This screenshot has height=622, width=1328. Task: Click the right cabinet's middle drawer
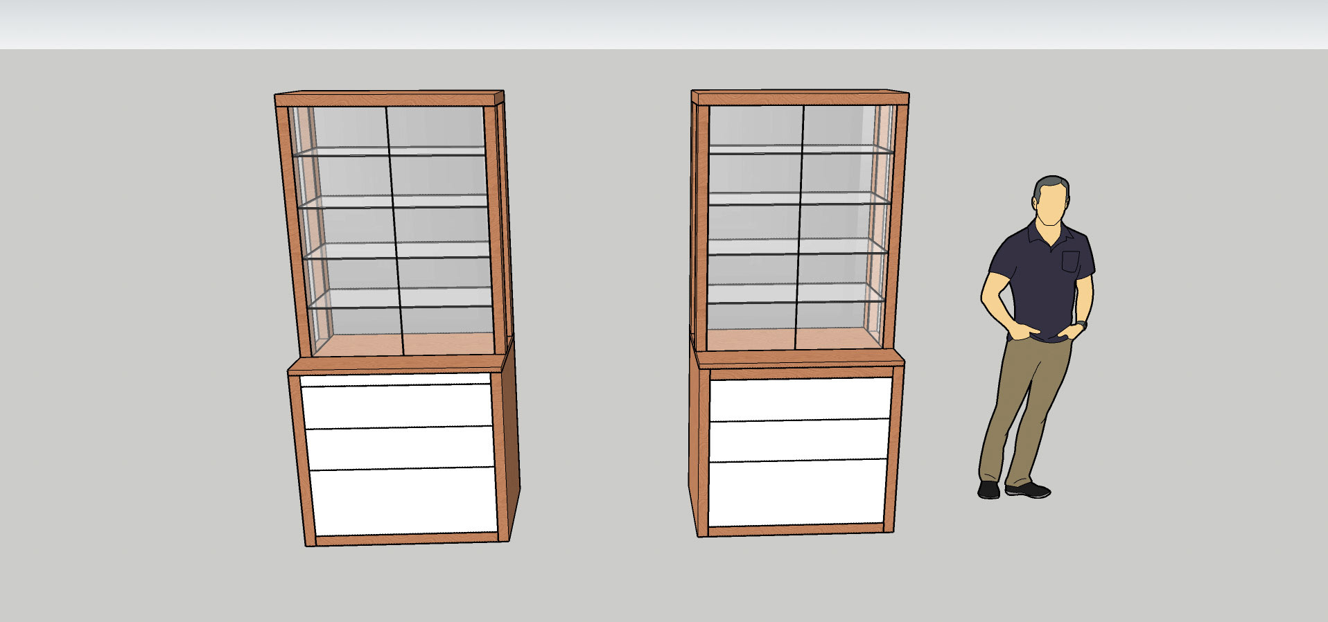click(x=798, y=440)
